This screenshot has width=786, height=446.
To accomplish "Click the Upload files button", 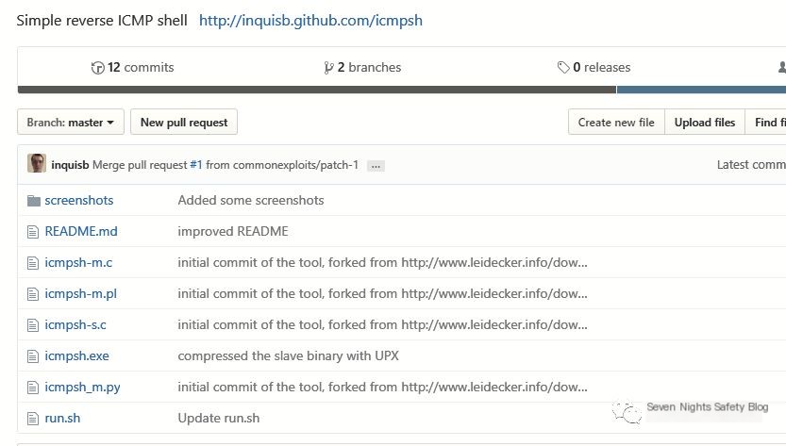I will (704, 123).
